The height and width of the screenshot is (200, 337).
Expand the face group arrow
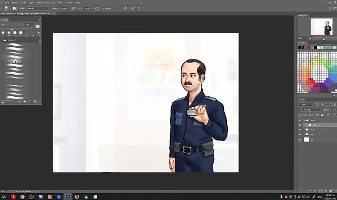point(304,130)
